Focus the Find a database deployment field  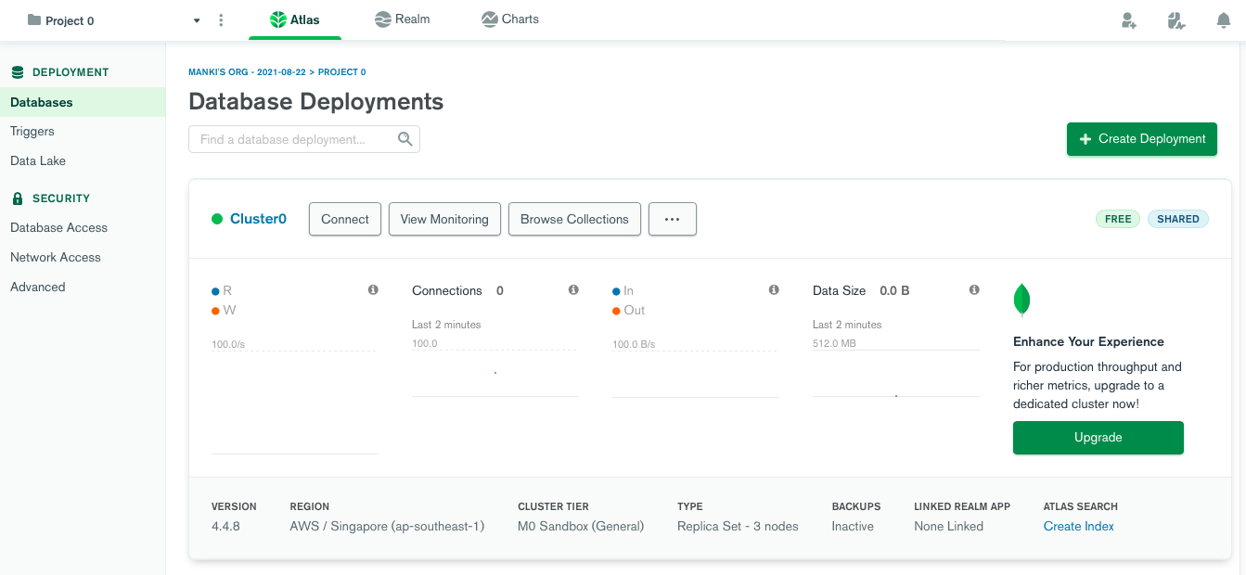(304, 139)
